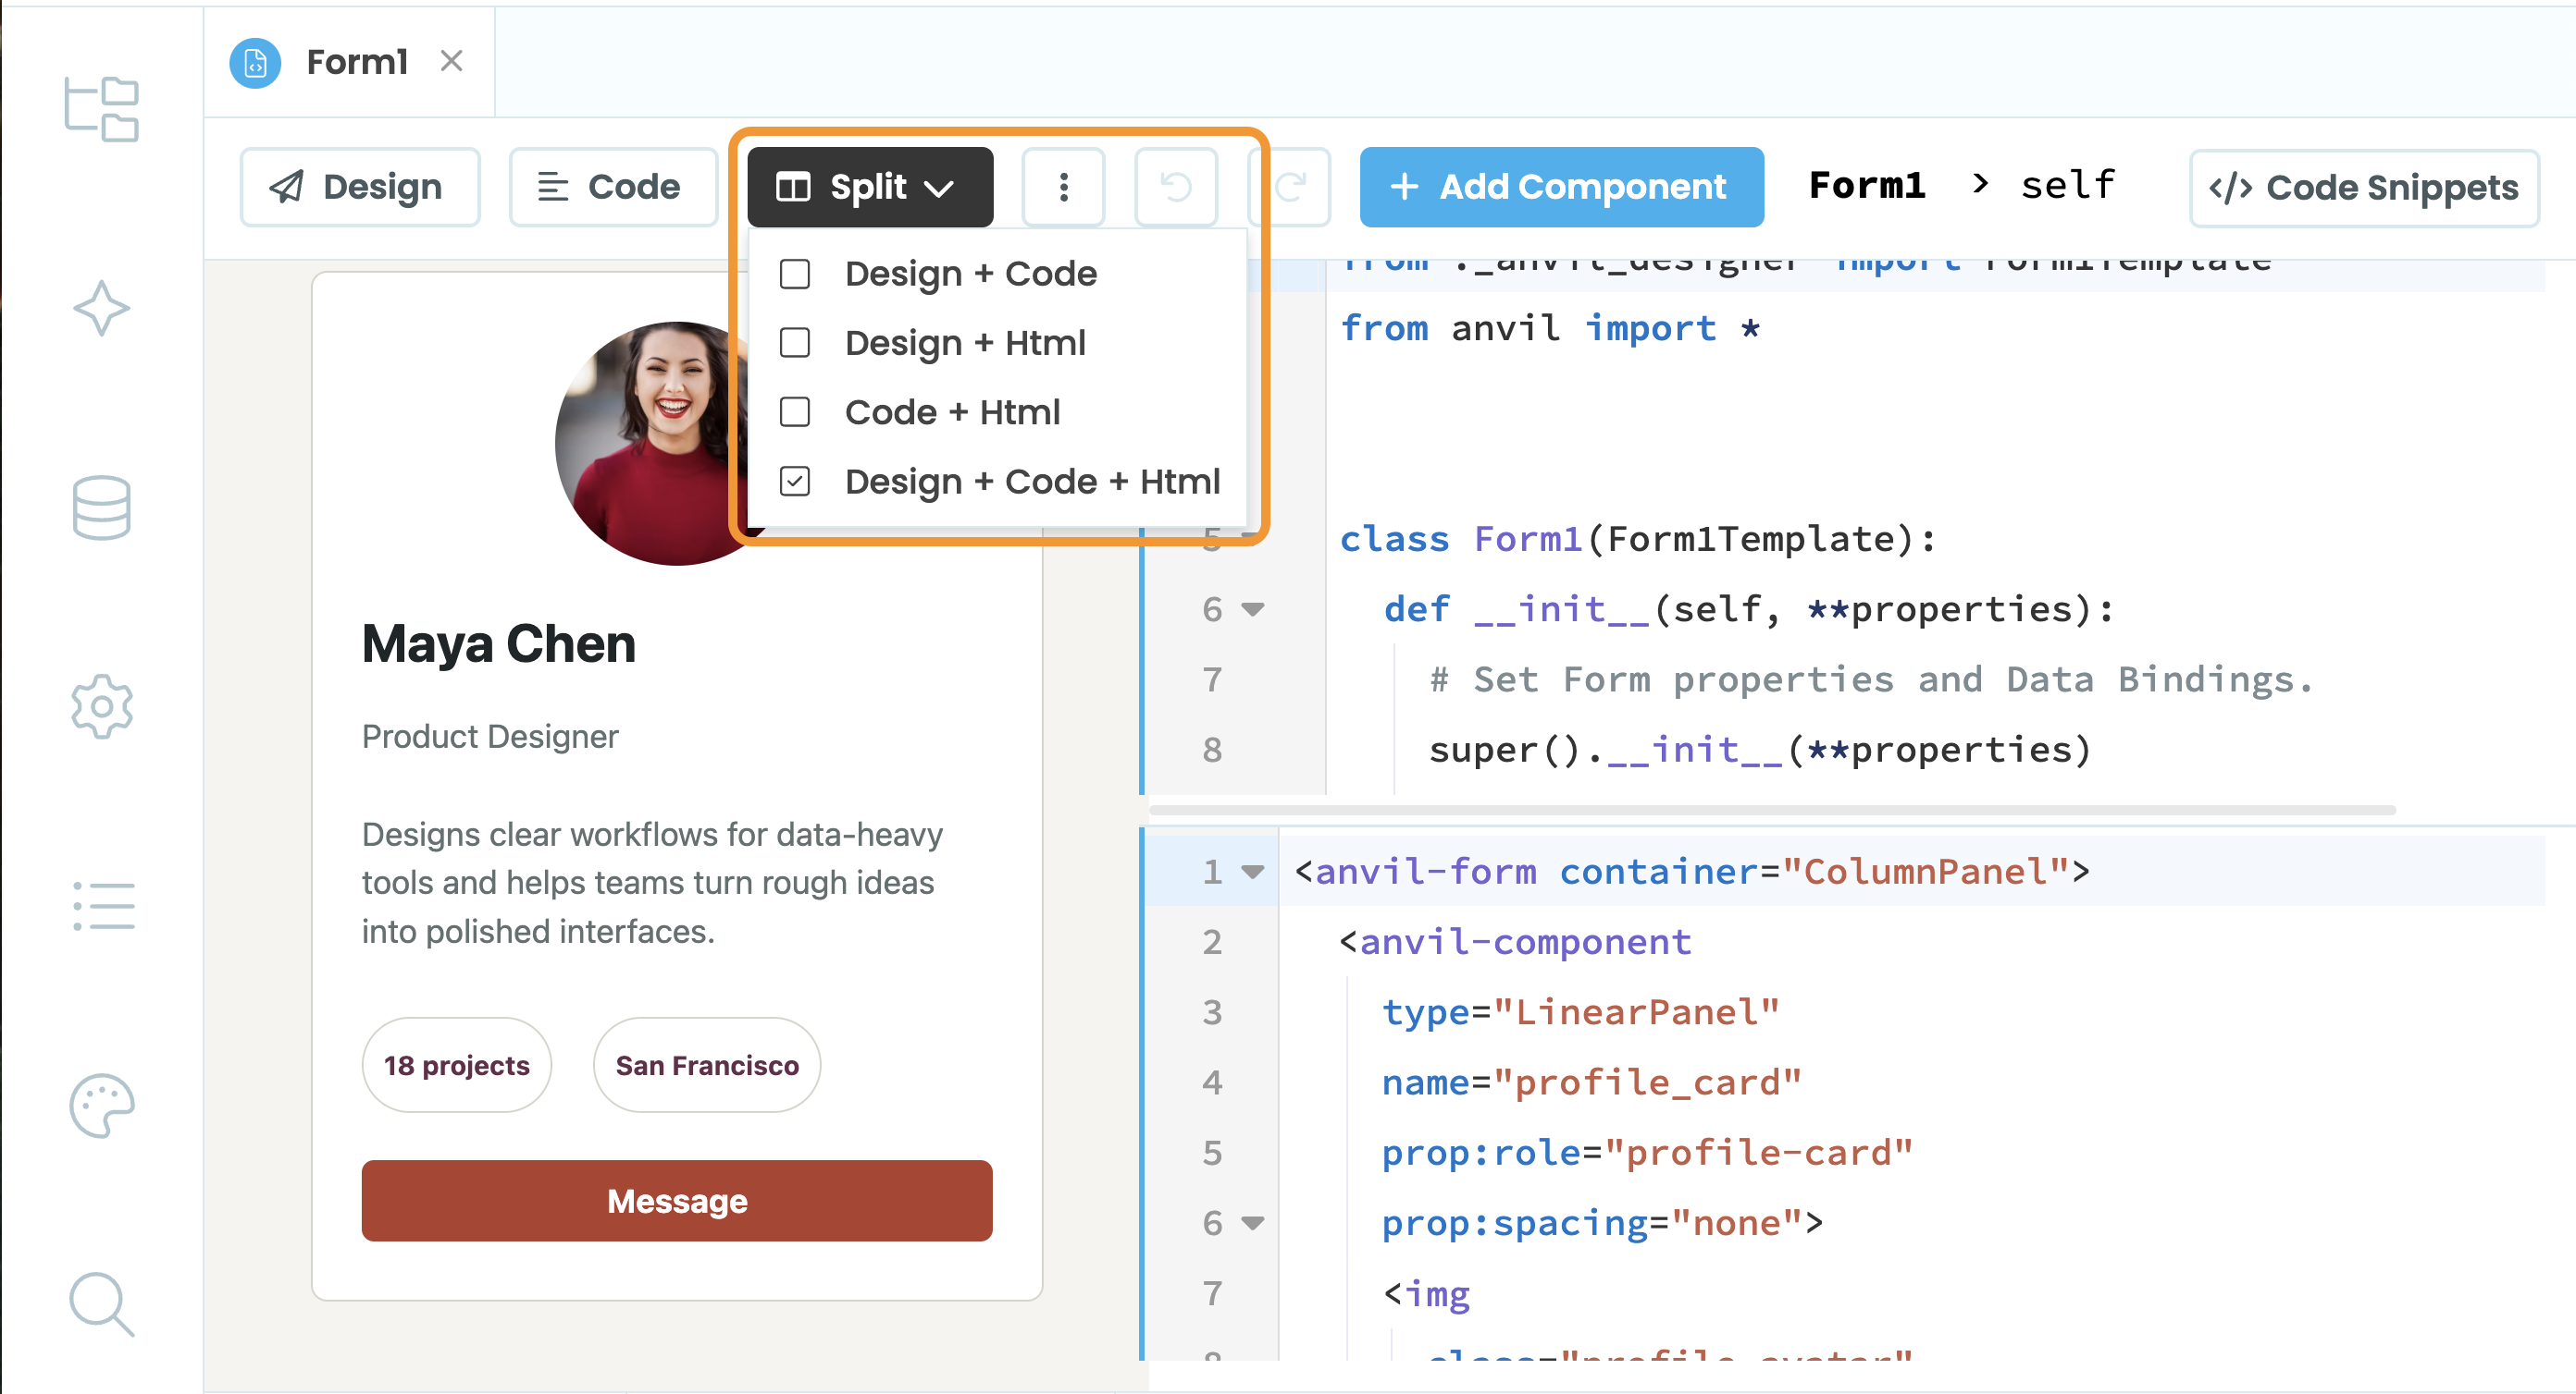
Task: Switch to the Form1 tab
Action: [349, 62]
